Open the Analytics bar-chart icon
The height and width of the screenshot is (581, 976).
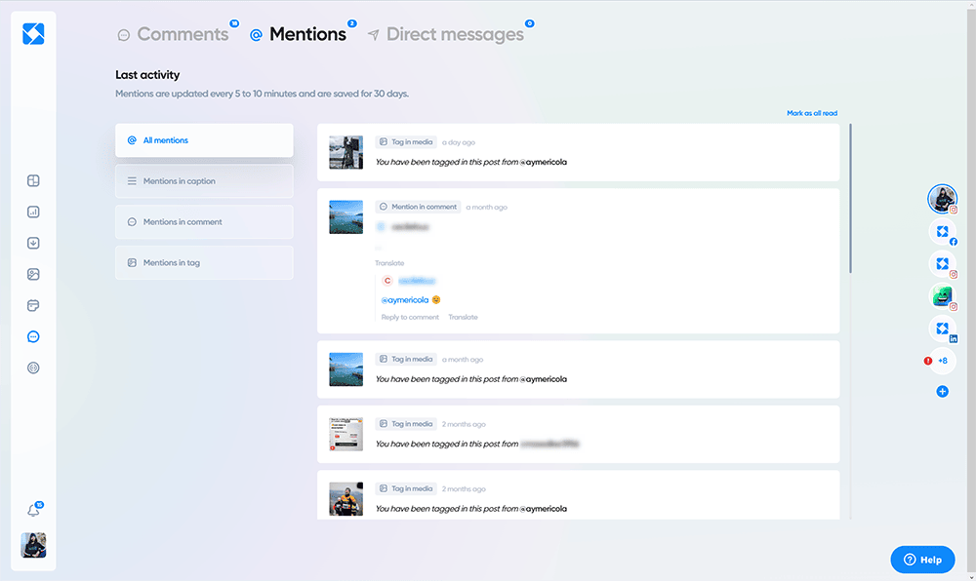32,211
